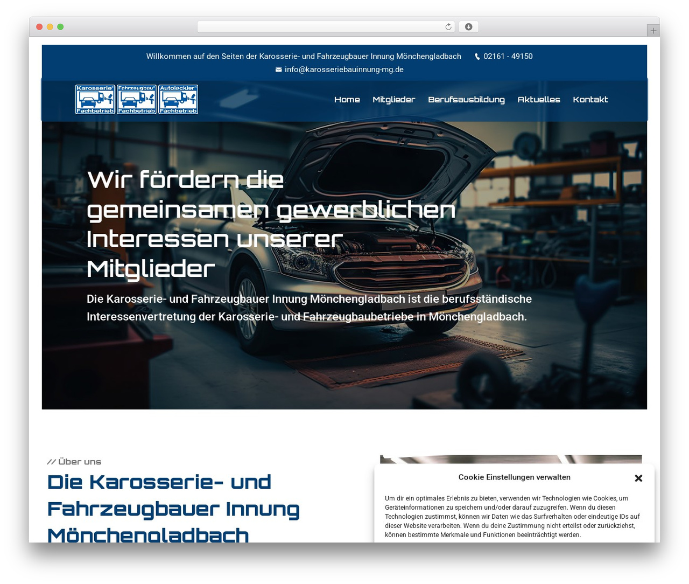Open the browser downloads button
The width and height of the screenshot is (689, 584).
click(x=468, y=27)
